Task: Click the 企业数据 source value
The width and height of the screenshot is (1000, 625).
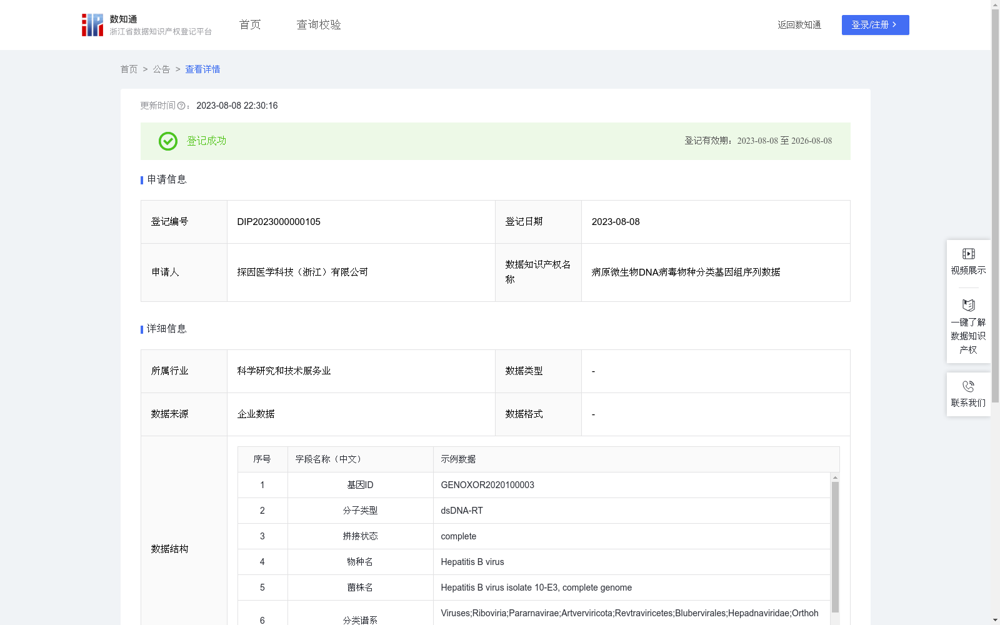Action: 256,414
